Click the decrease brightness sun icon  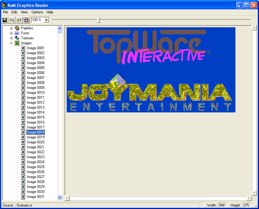[x=12, y=20]
